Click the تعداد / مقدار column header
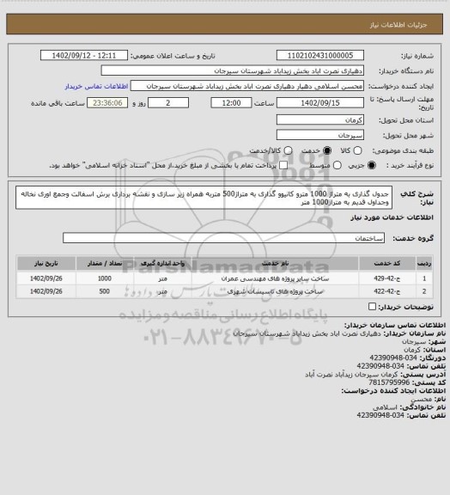The height and width of the screenshot is (495, 450). (105, 263)
